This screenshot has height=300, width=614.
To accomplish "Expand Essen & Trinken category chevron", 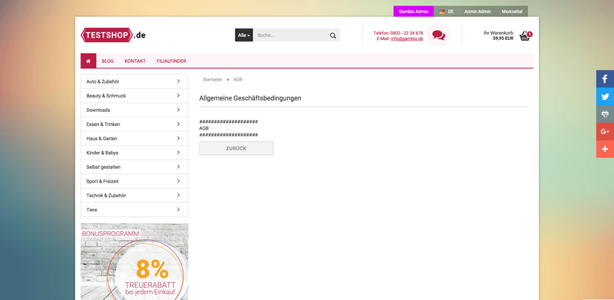I will [178, 124].
